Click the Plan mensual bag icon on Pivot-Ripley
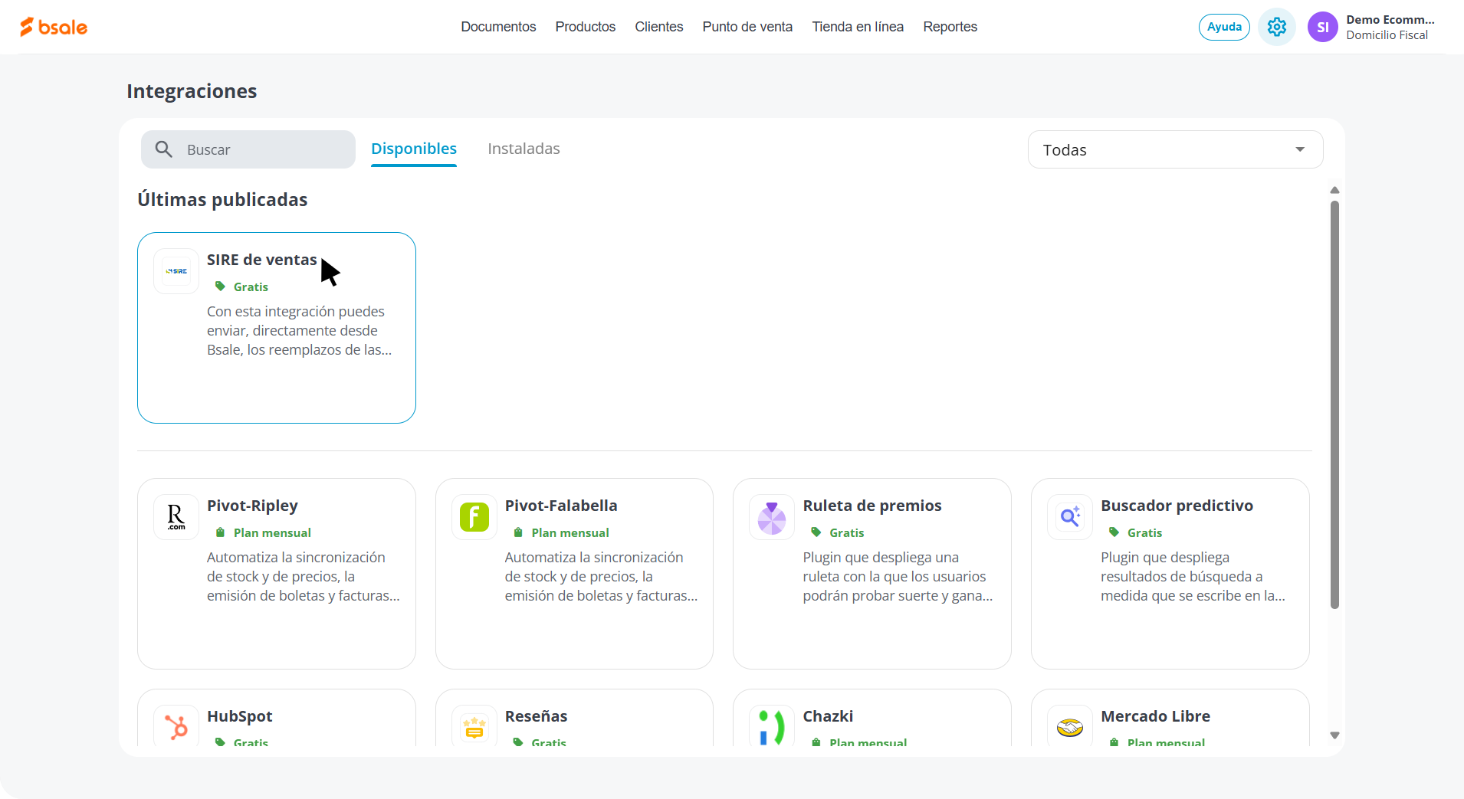 tap(220, 532)
